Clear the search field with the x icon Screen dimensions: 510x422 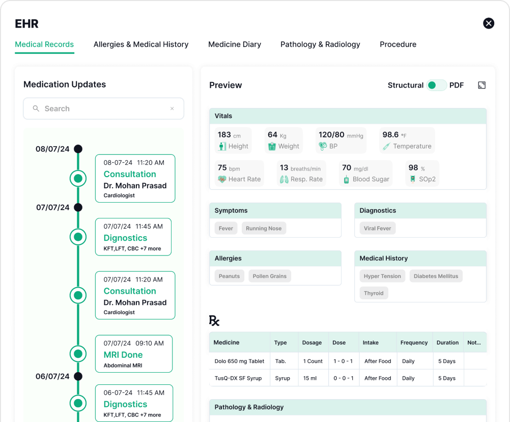point(172,108)
